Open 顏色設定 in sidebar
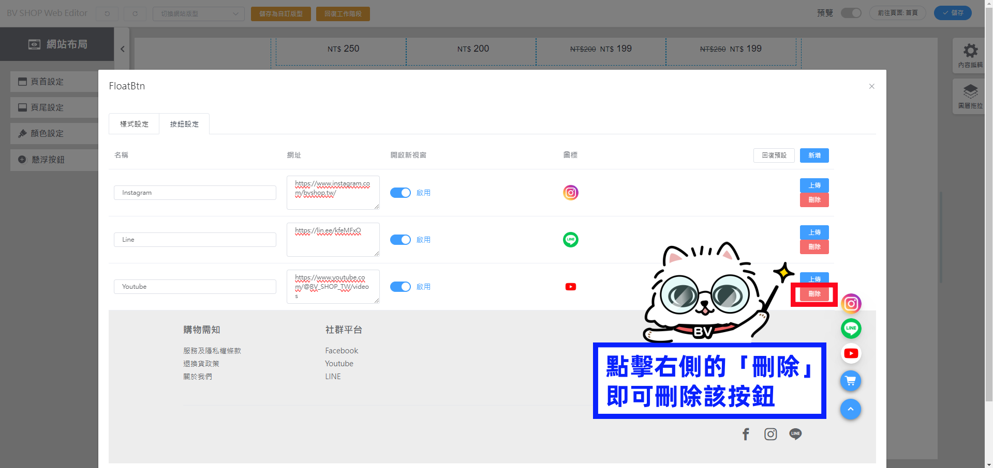The height and width of the screenshot is (468, 993). (54, 133)
